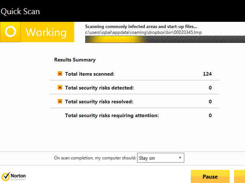The image size is (245, 183).
Task: Click the Quick Scan window title
Action: tap(20, 11)
